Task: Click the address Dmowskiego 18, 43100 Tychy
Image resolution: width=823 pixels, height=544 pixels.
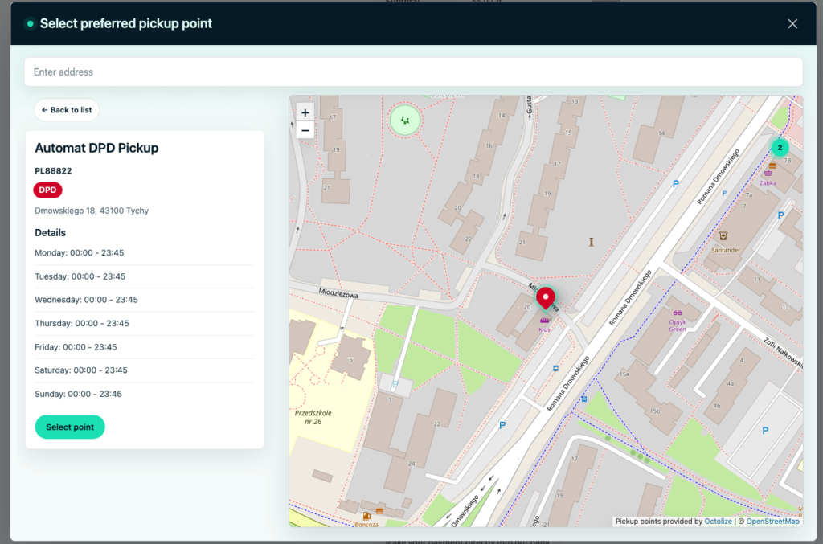Action: 92,211
